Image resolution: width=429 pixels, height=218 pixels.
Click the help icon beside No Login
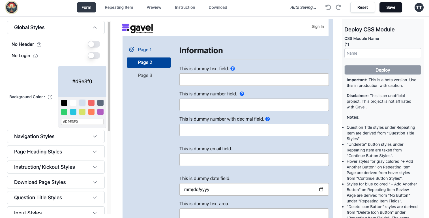35,56
